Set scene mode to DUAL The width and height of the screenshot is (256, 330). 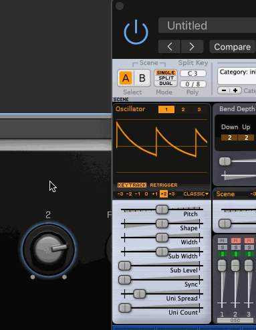click(166, 83)
